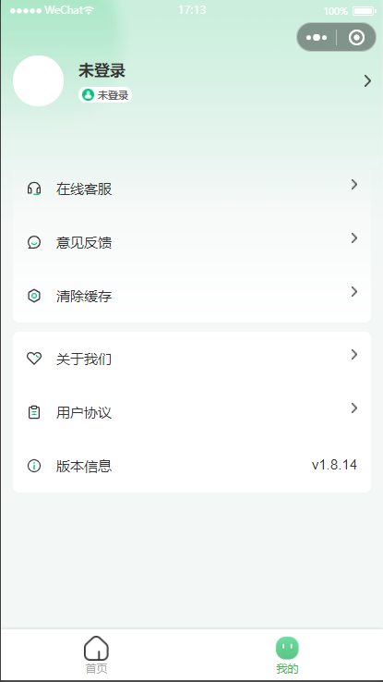Open 意见反馈 using its right chevron

tap(354, 237)
